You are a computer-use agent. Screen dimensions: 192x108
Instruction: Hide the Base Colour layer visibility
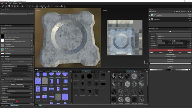pos(149,19)
